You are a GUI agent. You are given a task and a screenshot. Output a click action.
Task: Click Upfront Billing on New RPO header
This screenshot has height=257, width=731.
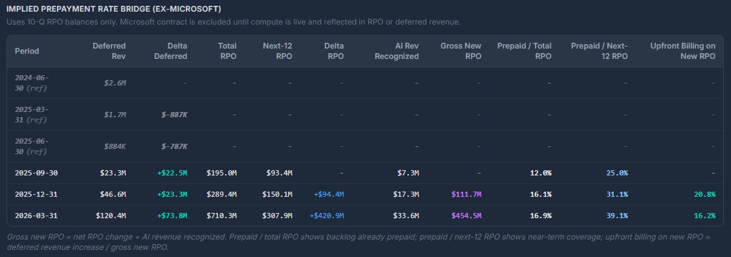coord(682,51)
